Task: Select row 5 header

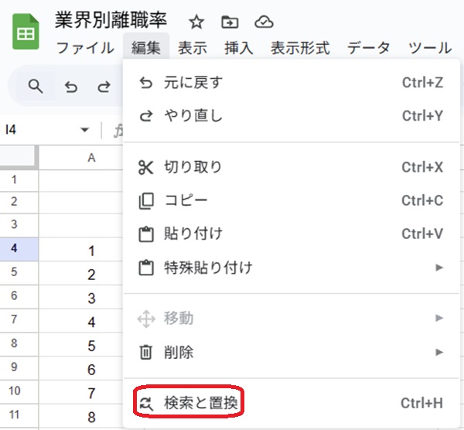Action: pyautogui.click(x=19, y=273)
